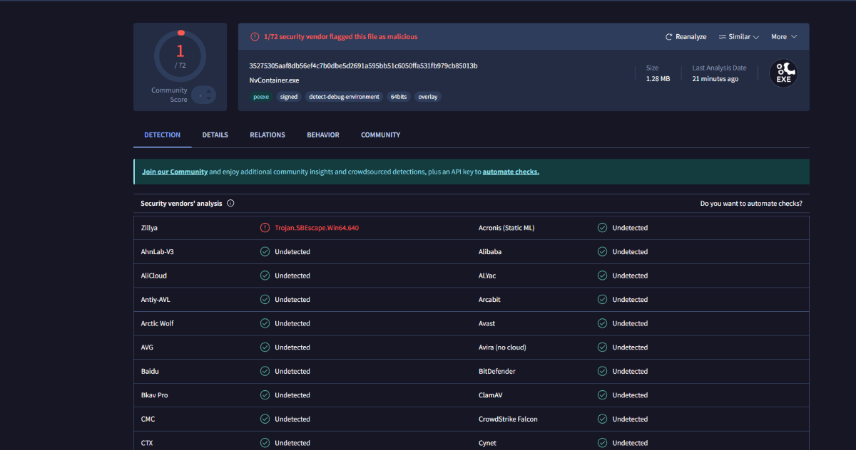
Task: Switch to the Details tab
Action: pyautogui.click(x=215, y=135)
